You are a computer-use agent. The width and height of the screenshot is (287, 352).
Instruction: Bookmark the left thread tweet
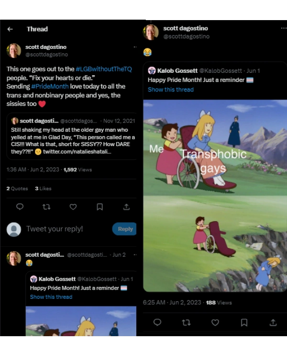pos(99,207)
